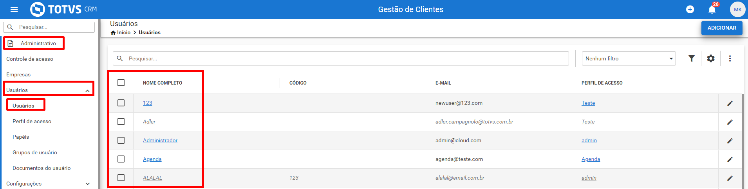Edit user Adler with pencil icon

tap(730, 122)
